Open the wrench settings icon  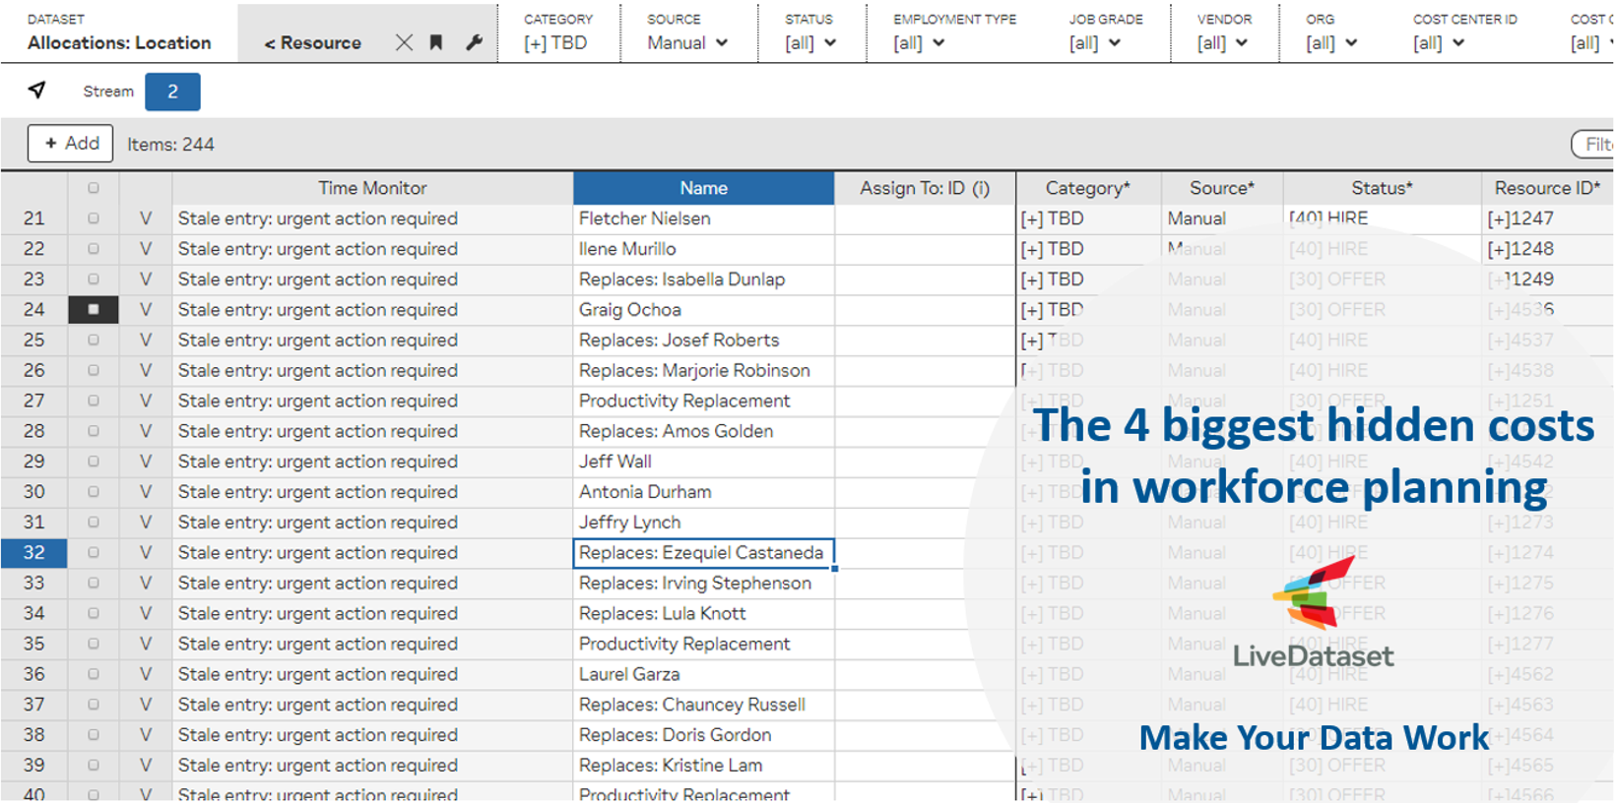pos(474,42)
